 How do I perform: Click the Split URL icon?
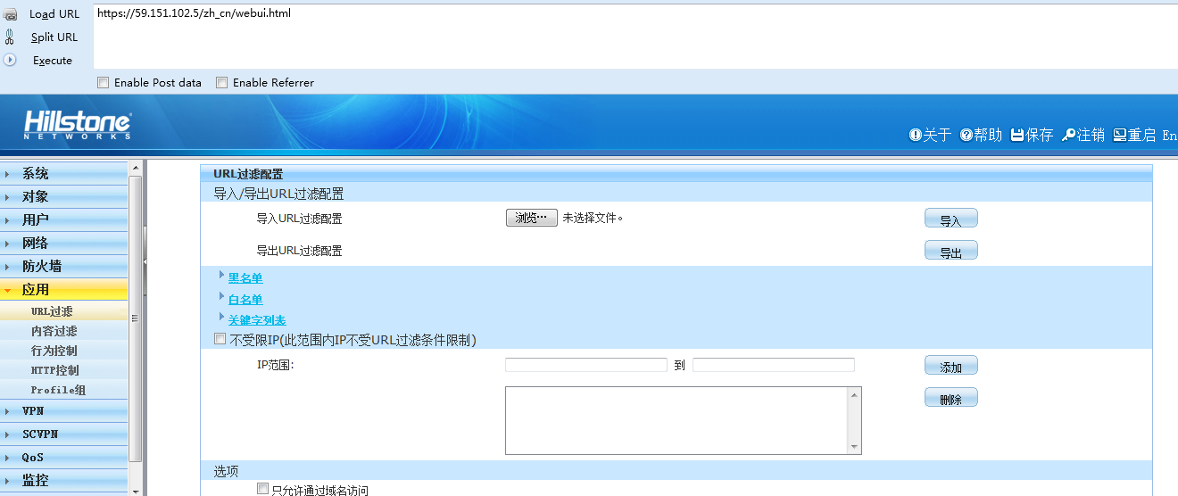click(10, 37)
